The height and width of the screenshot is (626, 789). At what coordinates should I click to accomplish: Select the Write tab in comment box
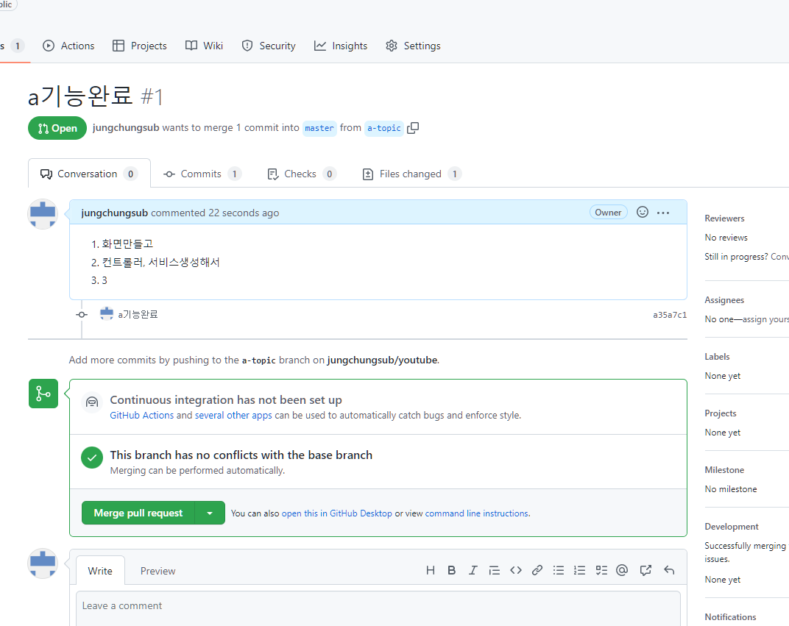pos(100,571)
